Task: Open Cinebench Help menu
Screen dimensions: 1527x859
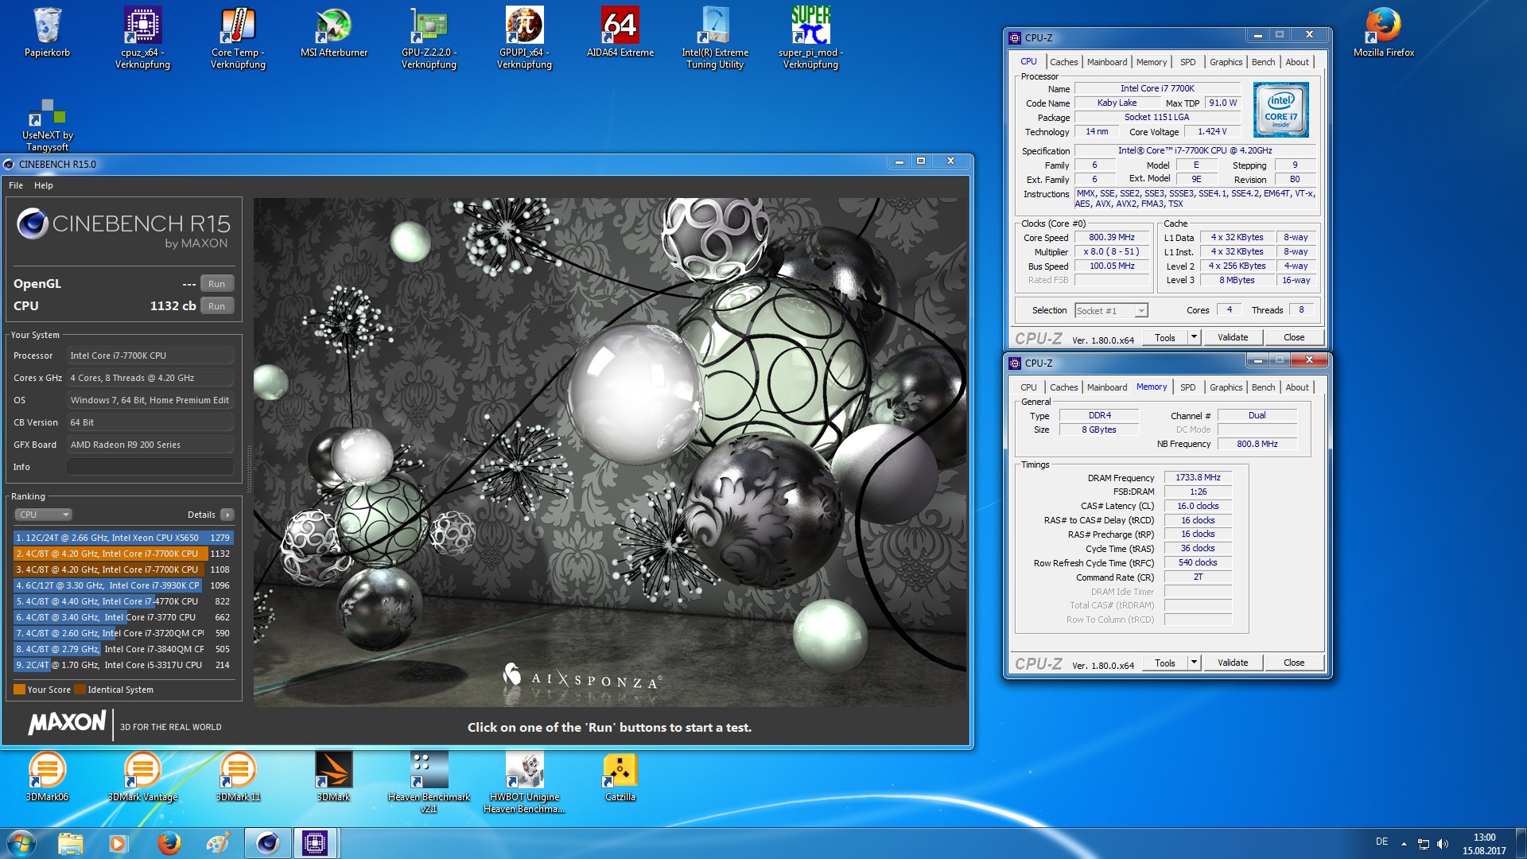Action: click(x=44, y=185)
